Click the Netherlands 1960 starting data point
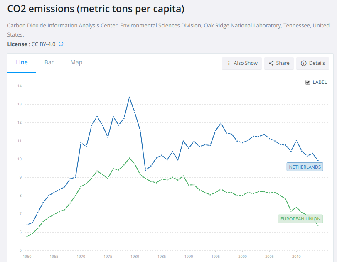 [x=27, y=225]
